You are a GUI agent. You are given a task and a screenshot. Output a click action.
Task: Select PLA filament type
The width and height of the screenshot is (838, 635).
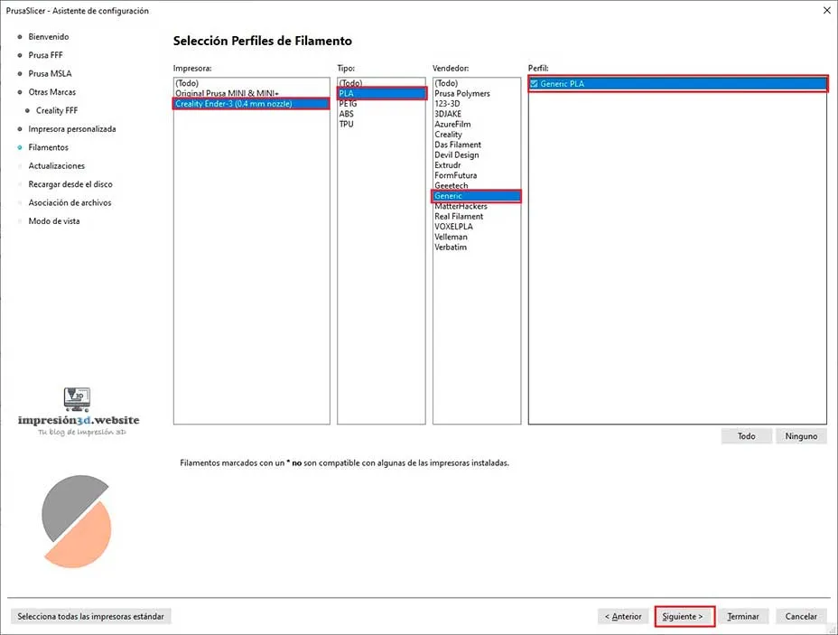tap(381, 94)
